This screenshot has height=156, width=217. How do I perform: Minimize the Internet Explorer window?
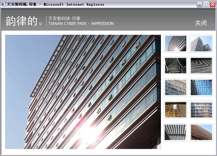click(199, 4)
